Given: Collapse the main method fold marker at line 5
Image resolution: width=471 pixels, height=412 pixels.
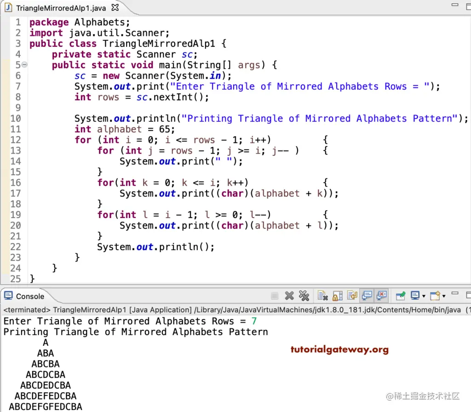Looking at the screenshot, I should click(25, 64).
